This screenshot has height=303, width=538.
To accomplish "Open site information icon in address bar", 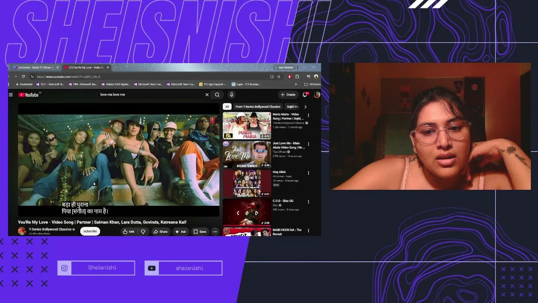I will tap(32, 77).
